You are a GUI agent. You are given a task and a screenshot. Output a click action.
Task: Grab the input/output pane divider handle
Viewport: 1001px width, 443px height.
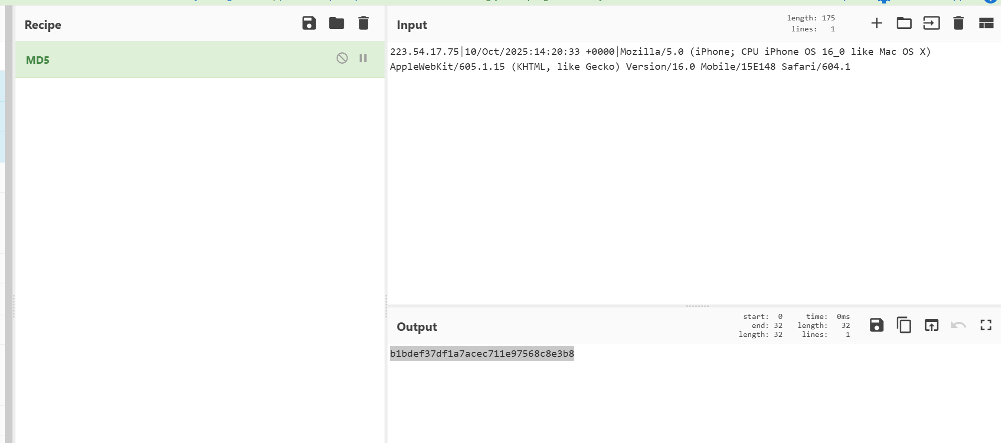pos(697,306)
